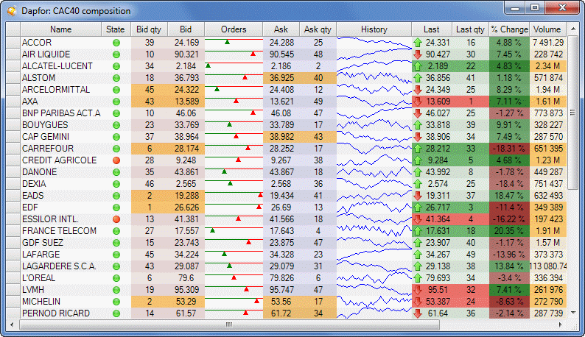Image resolution: width=585 pixels, height=337 pixels.
Task: Sort by the Last column header
Action: [x=432, y=29]
